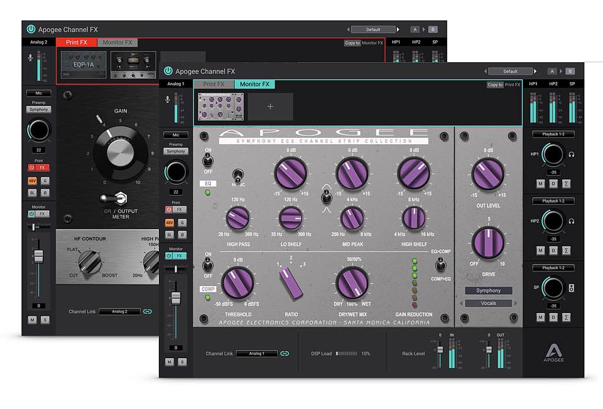Image resolution: width=603 pixels, height=409 pixels.
Task: Switch to Monitor FX tab in back window
Action: [117, 42]
